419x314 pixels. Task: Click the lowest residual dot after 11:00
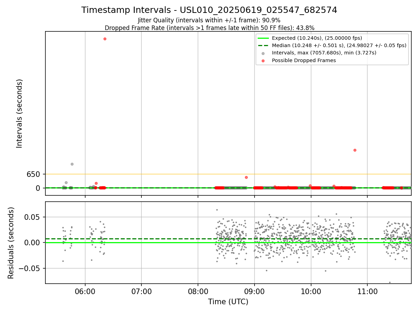390,282
